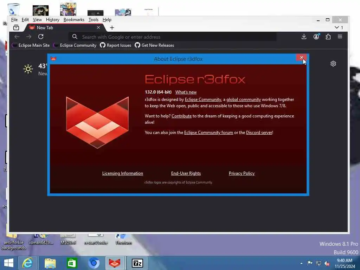Select the anti-forkie backgrounds folder
Image resolution: width=360 pixels, height=270 pixels.
14,242
